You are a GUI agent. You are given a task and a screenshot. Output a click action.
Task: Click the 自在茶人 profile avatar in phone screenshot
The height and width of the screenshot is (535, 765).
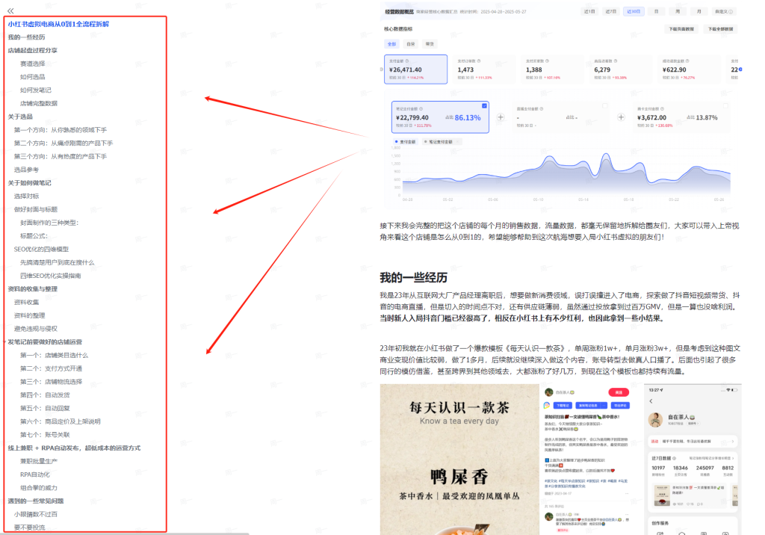click(x=657, y=420)
